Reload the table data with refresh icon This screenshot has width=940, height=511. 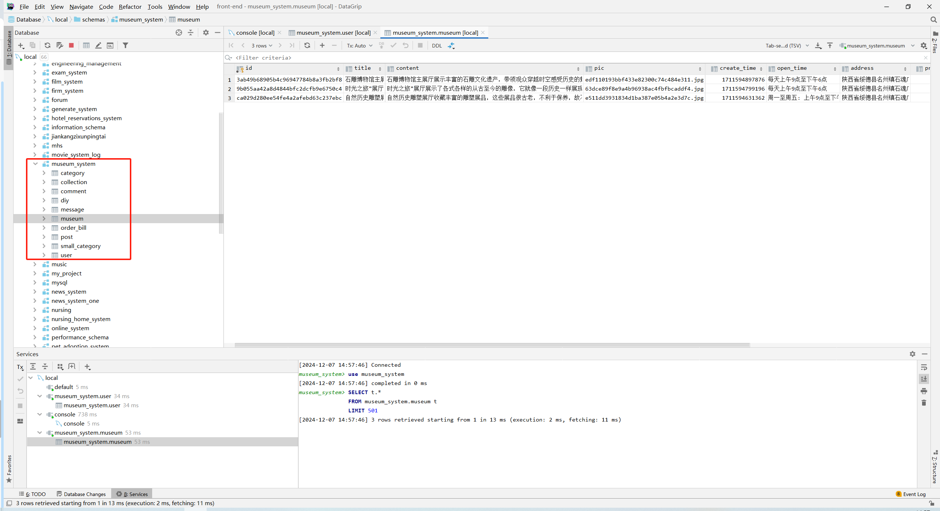coord(307,45)
